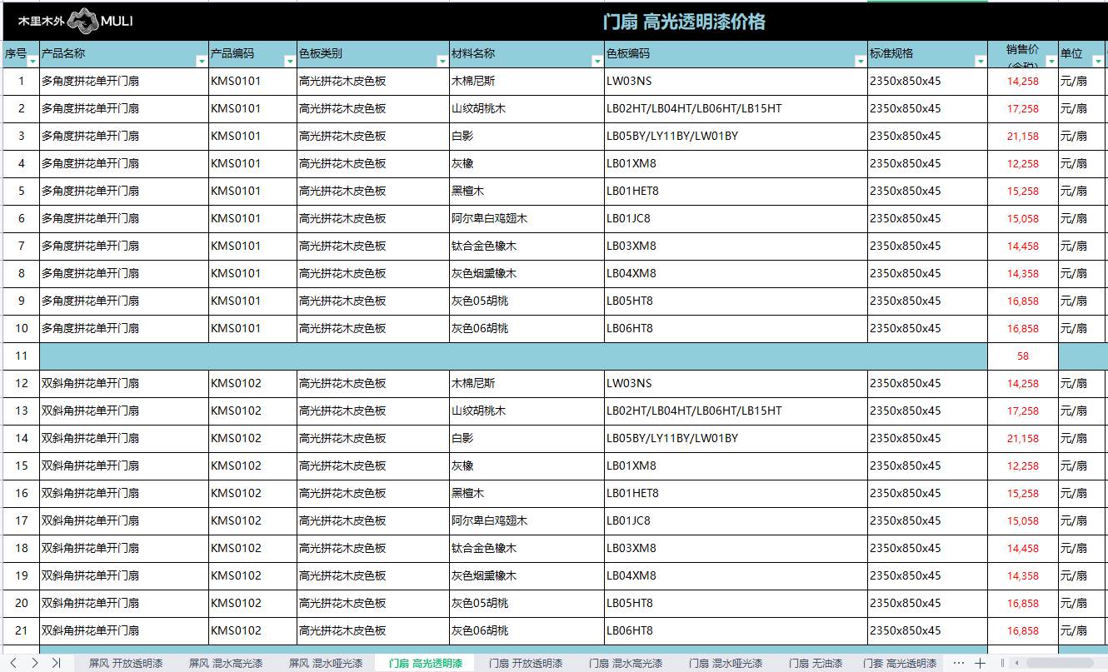Image resolution: width=1108 pixels, height=672 pixels.
Task: Jump to the last sheet tab
Action: [x=56, y=663]
